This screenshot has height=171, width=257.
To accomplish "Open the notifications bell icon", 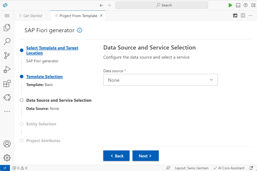I will pos(251,168).
